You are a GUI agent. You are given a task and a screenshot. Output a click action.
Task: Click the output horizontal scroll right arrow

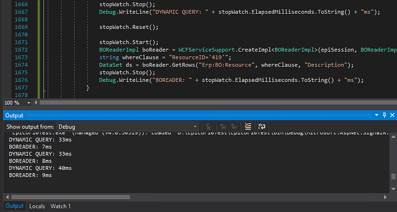385,197
